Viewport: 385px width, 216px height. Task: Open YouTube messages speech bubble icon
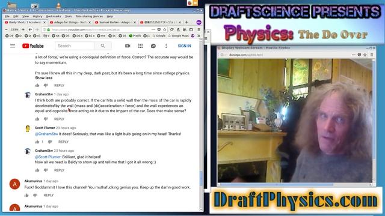pos(153,46)
